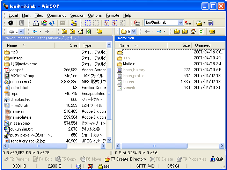This screenshot has width=227, height=170.
Task: Go to the remote home directory
Action: tap(193, 31)
